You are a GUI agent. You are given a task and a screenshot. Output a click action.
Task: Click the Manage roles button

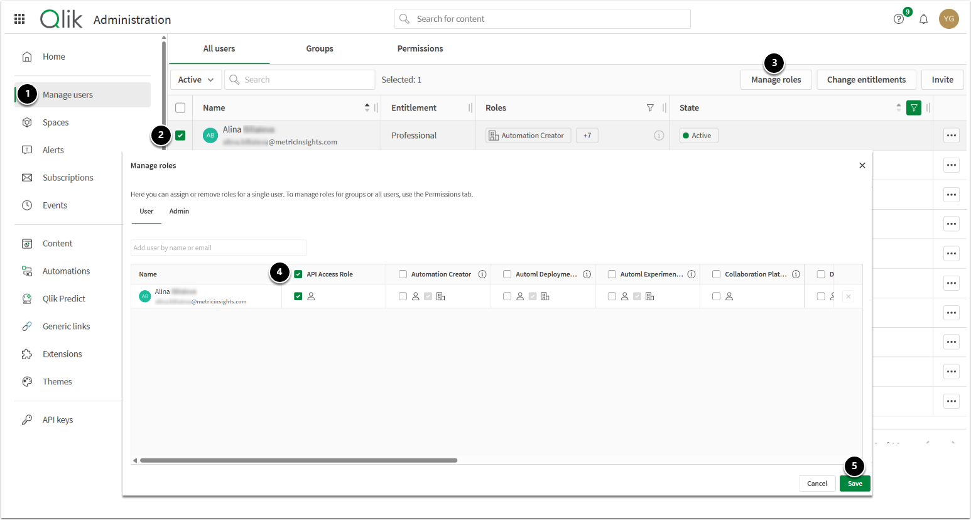click(x=776, y=80)
